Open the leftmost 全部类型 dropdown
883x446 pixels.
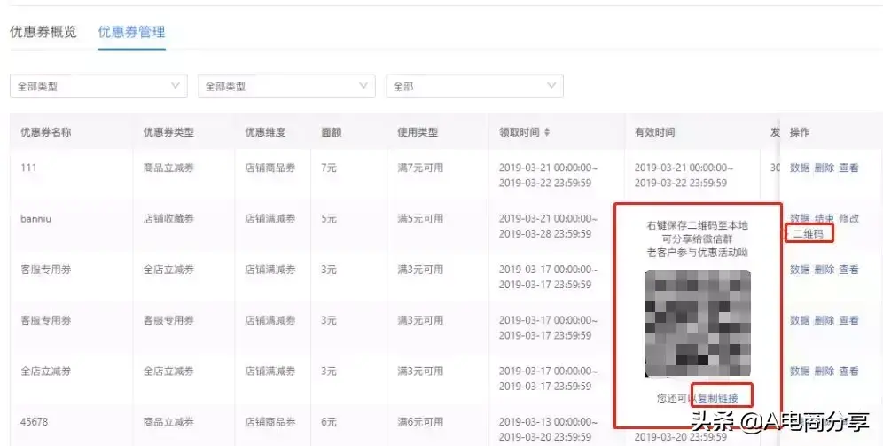98,86
